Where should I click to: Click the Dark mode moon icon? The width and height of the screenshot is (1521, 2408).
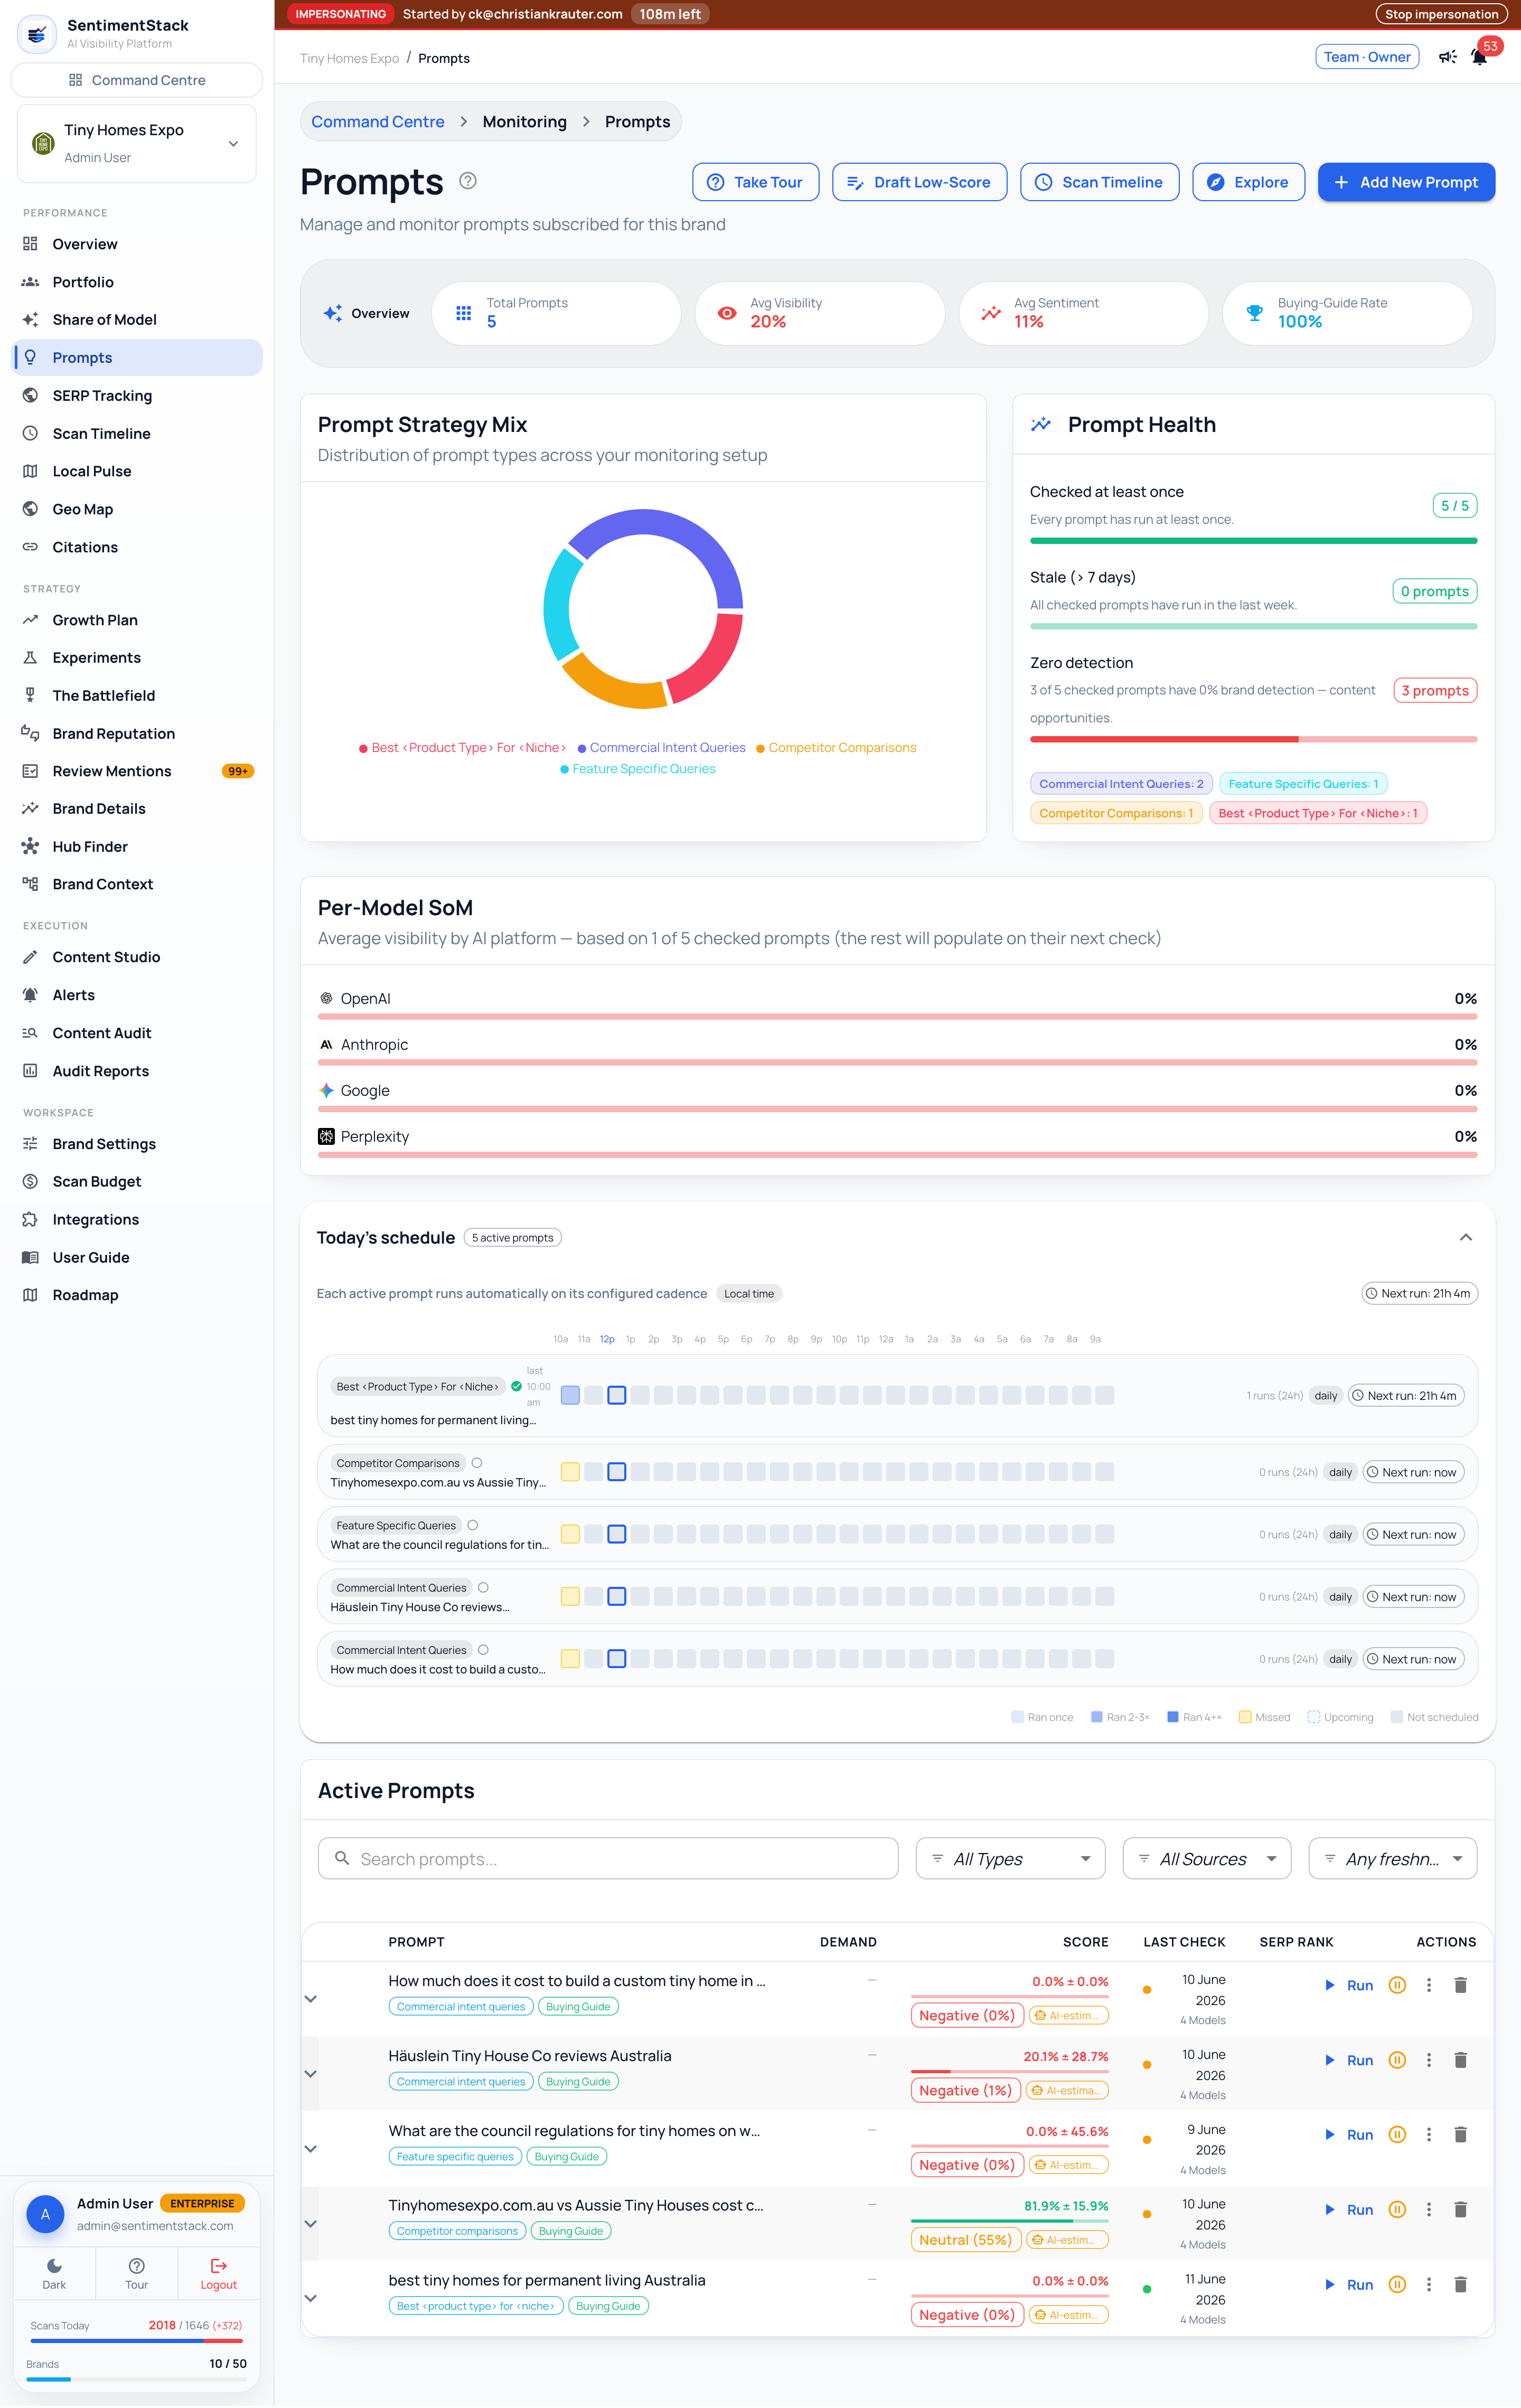click(54, 2266)
